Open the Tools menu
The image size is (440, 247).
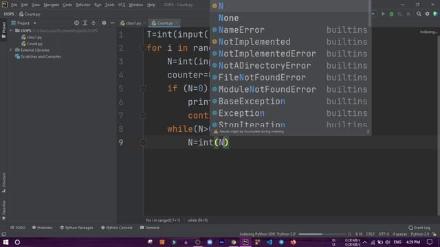pos(110,5)
